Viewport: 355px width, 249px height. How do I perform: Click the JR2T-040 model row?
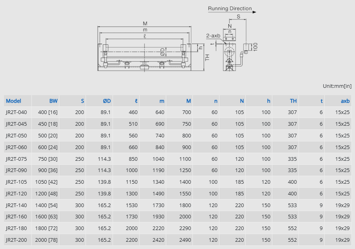tap(16, 112)
